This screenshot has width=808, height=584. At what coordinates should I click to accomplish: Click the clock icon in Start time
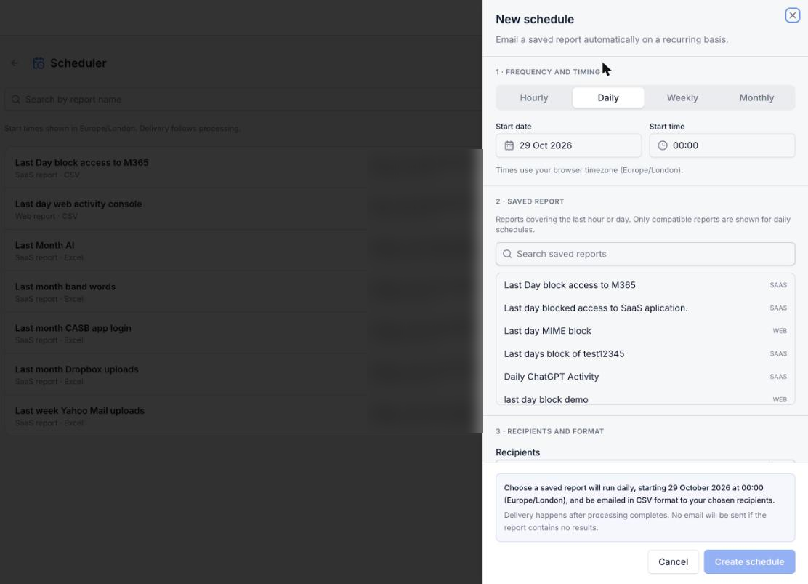[x=662, y=145]
